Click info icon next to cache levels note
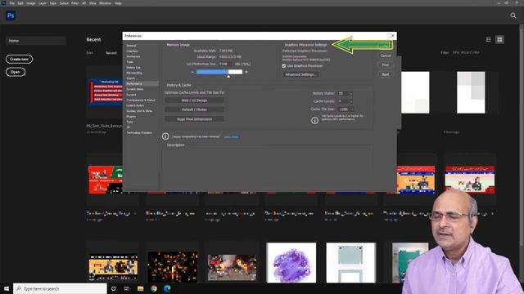 click(x=314, y=120)
